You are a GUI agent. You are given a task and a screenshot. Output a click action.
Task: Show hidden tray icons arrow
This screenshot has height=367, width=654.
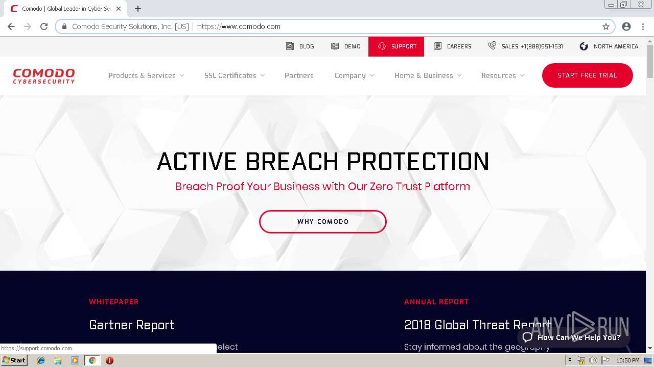pyautogui.click(x=570, y=360)
